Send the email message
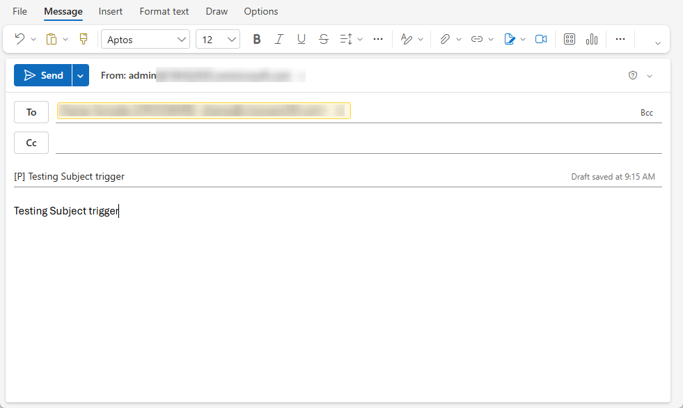683x408 pixels. 43,75
